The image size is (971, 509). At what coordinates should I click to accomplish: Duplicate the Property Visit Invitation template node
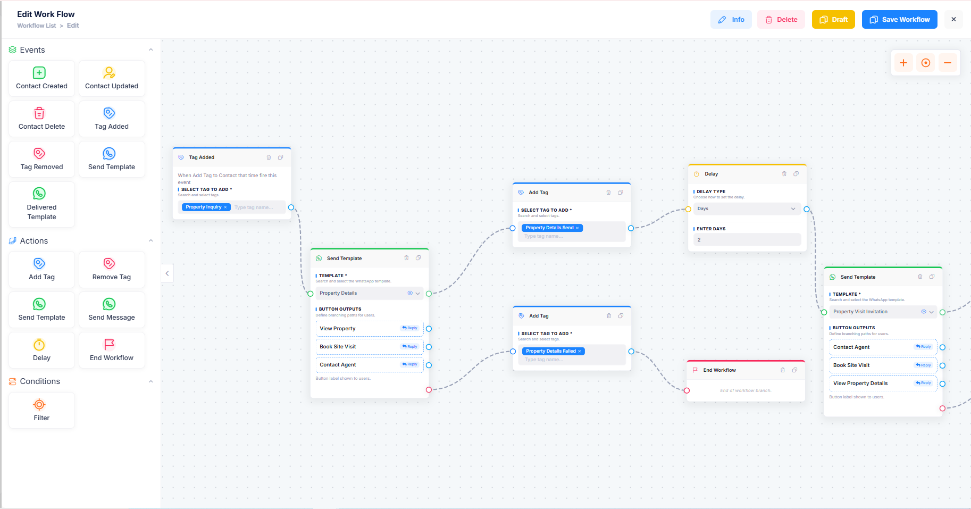932,277
